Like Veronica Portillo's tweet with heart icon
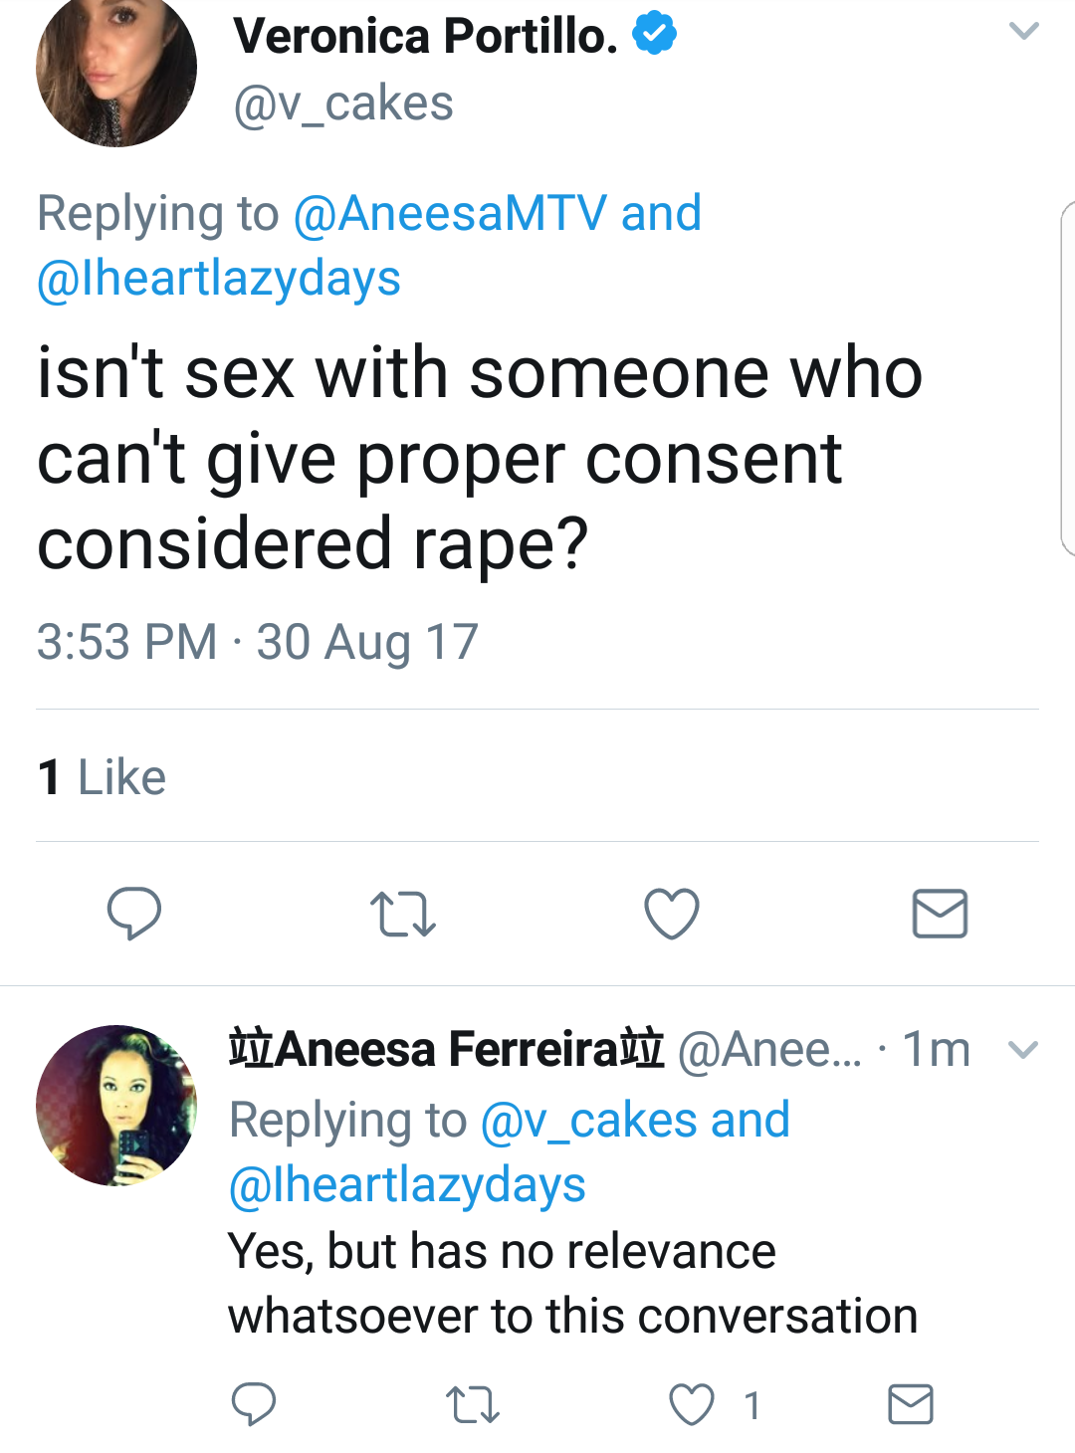 tap(672, 914)
